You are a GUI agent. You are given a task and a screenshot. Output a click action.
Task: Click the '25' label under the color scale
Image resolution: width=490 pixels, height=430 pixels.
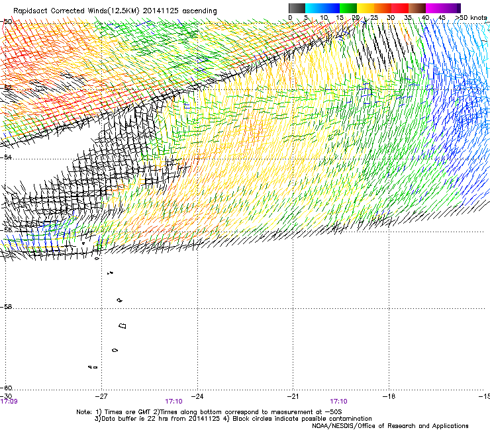tap(374, 18)
